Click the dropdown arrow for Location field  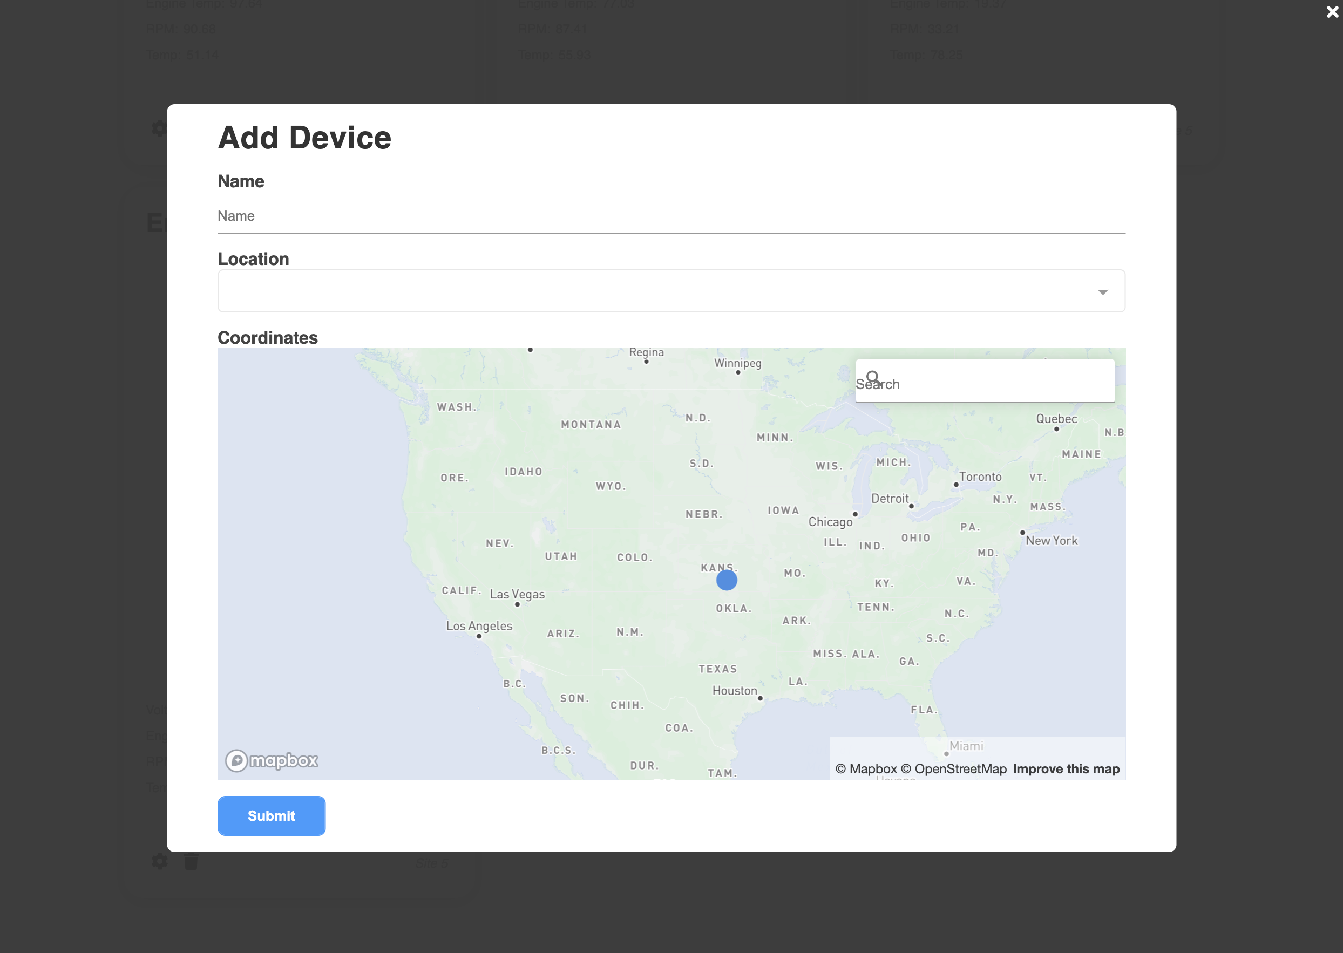point(1104,290)
